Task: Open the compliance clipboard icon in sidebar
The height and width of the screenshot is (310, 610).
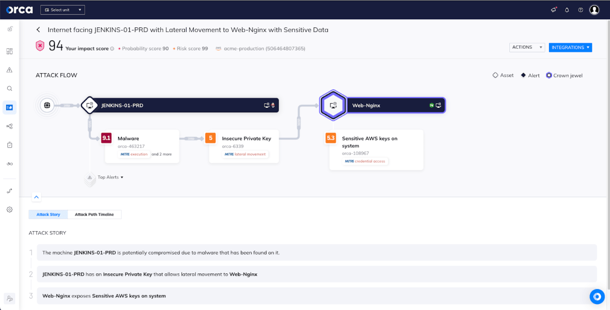Action: click(x=9, y=145)
